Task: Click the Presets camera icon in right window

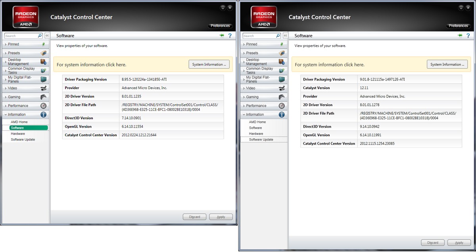Action: pos(282,53)
